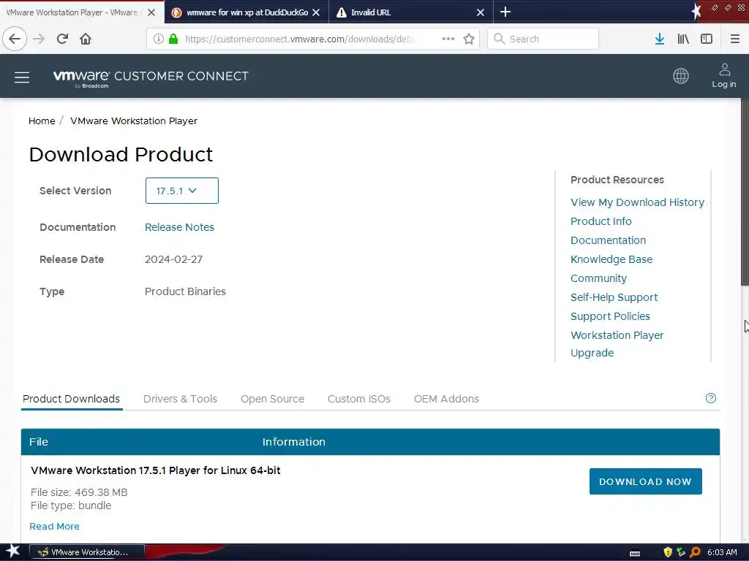This screenshot has height=561, width=749.
Task: Click the page vertical scrollbar thumb
Action: 745,191
